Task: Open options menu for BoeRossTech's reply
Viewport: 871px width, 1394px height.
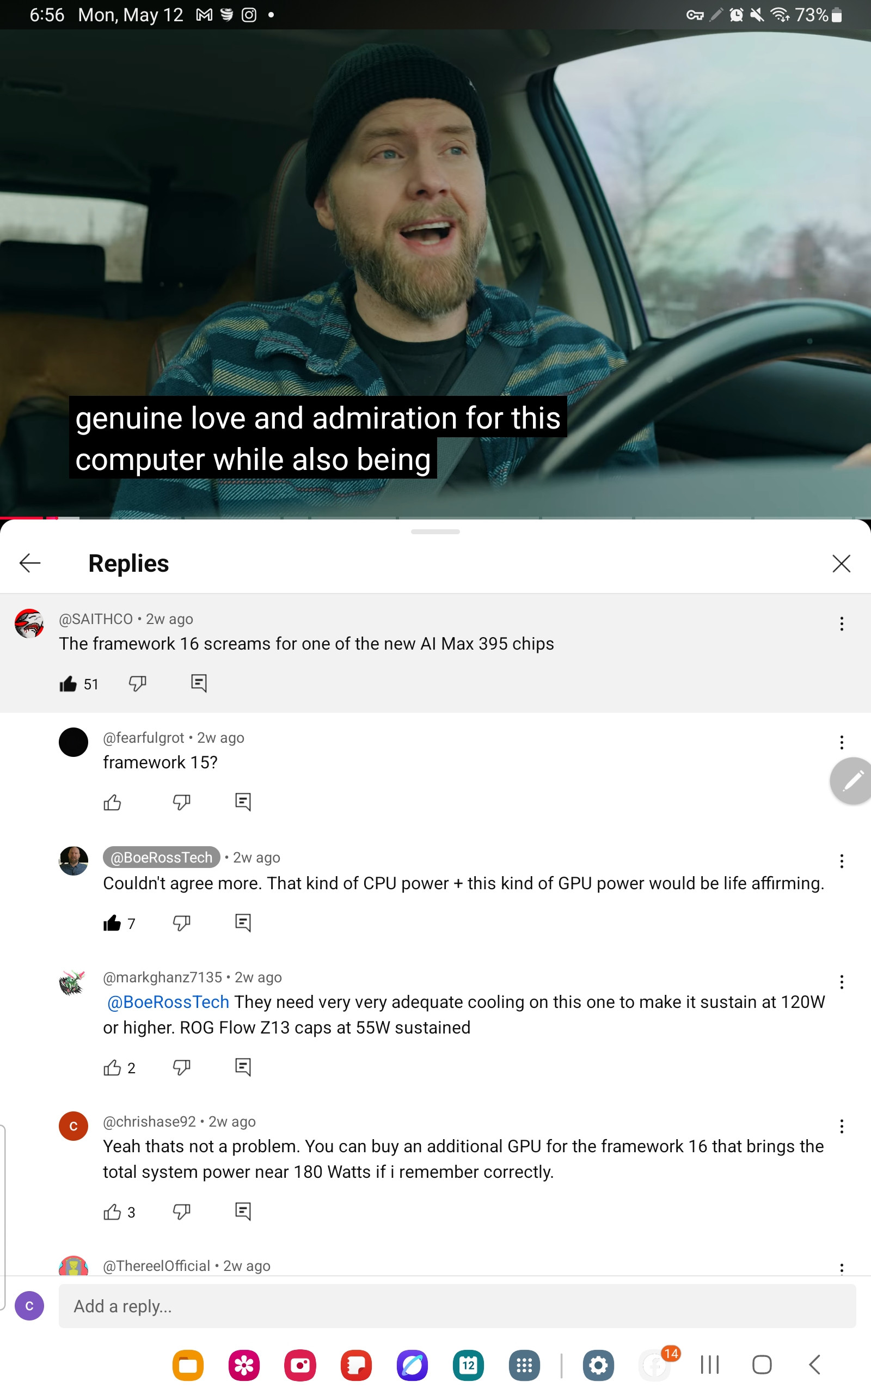Action: click(842, 861)
